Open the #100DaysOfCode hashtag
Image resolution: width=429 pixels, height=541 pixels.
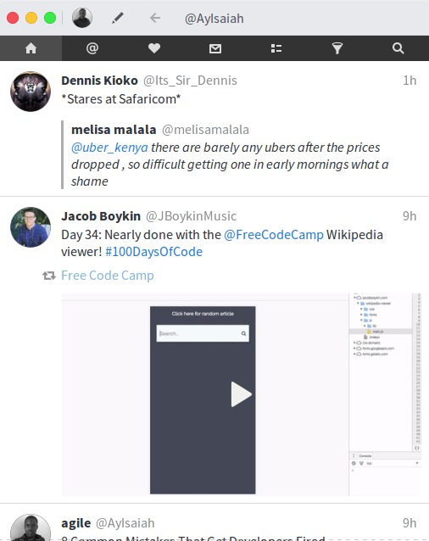153,252
